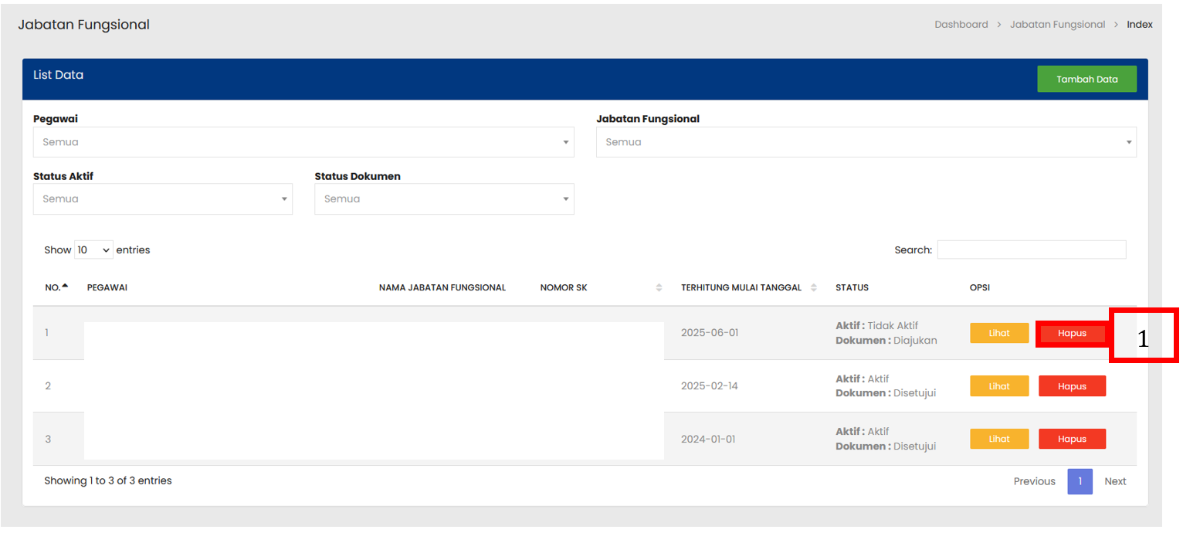View the 2025-02-14 entry with Lihat
This screenshot has width=1183, height=533.
(x=999, y=386)
